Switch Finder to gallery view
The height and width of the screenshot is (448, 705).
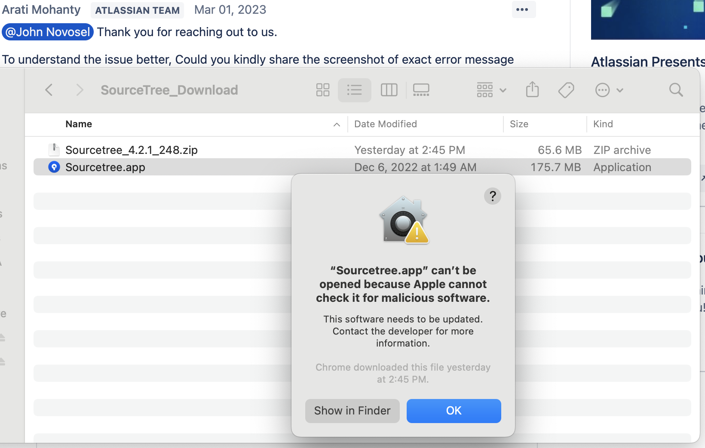[421, 90]
